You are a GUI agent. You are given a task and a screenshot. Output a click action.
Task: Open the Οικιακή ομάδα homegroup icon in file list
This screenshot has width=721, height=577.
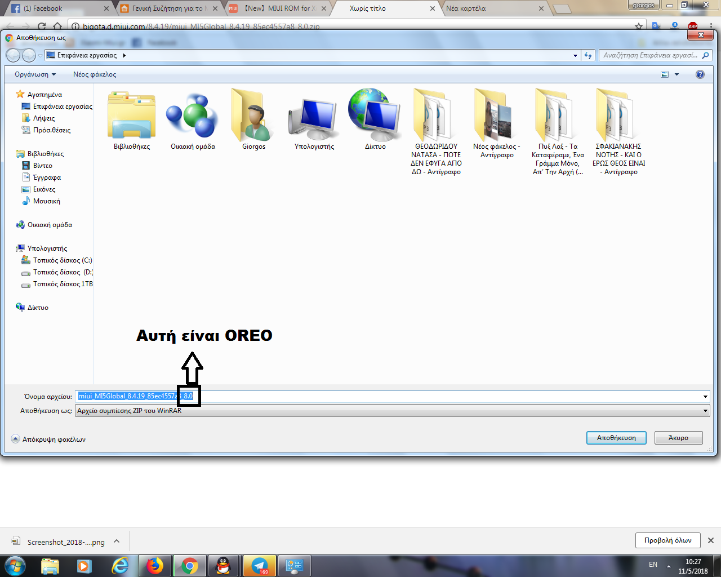click(x=193, y=116)
